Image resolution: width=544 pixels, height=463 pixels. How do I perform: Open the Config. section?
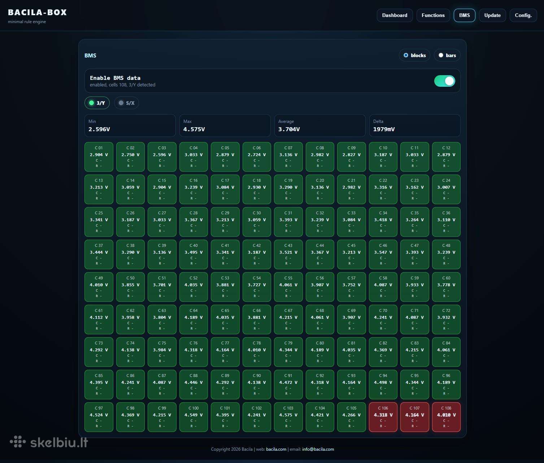pos(523,15)
